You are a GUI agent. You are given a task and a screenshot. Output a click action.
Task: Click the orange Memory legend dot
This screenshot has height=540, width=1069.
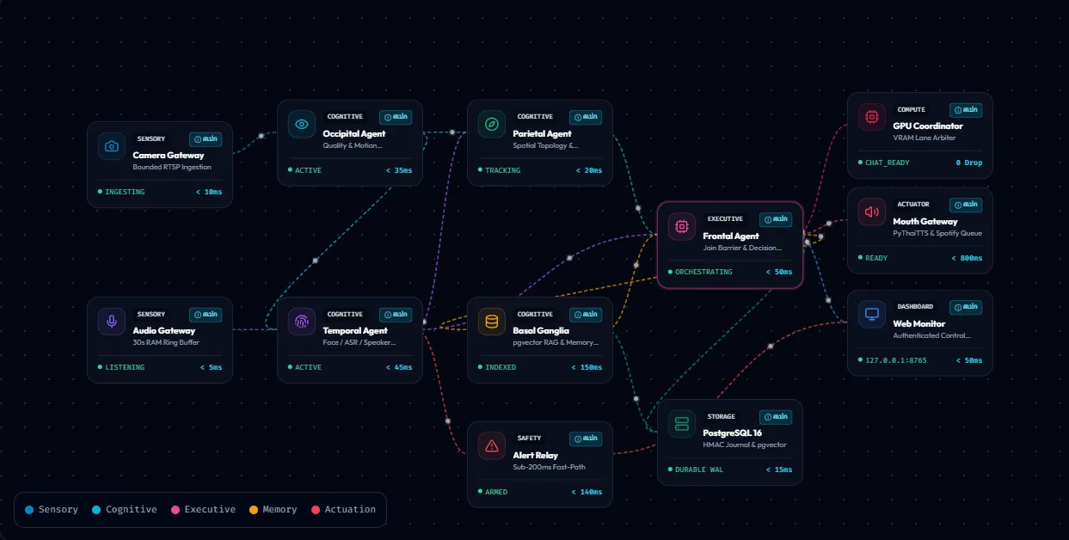254,510
